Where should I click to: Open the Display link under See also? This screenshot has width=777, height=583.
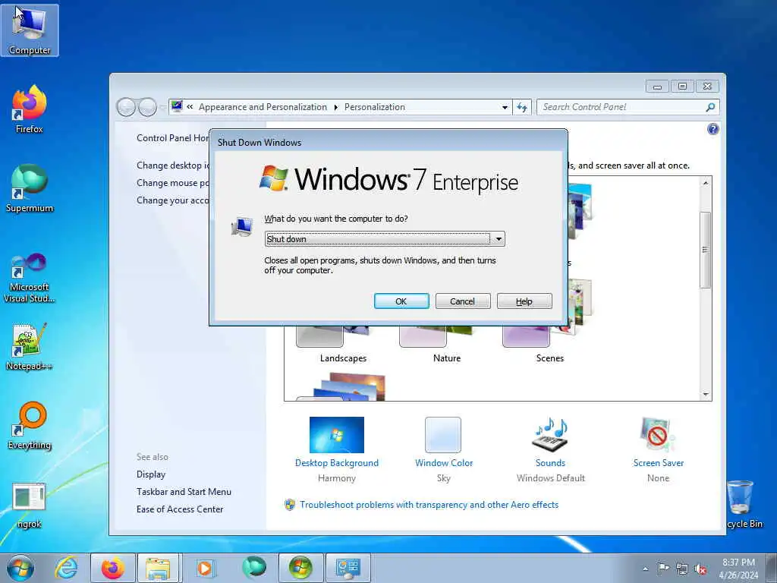(151, 474)
